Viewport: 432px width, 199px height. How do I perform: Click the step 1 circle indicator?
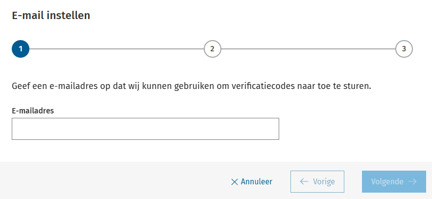coord(21,49)
